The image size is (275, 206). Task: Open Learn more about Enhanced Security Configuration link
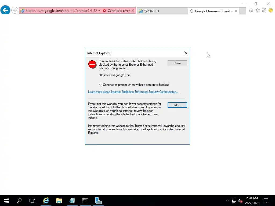click(x=133, y=92)
